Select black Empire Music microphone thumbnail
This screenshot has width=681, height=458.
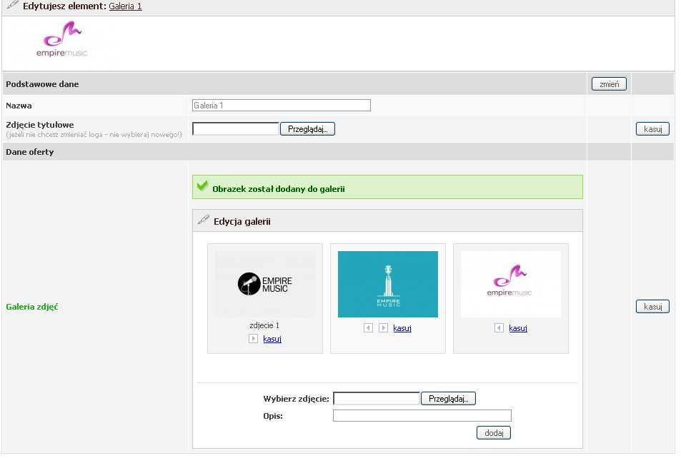pos(265,284)
